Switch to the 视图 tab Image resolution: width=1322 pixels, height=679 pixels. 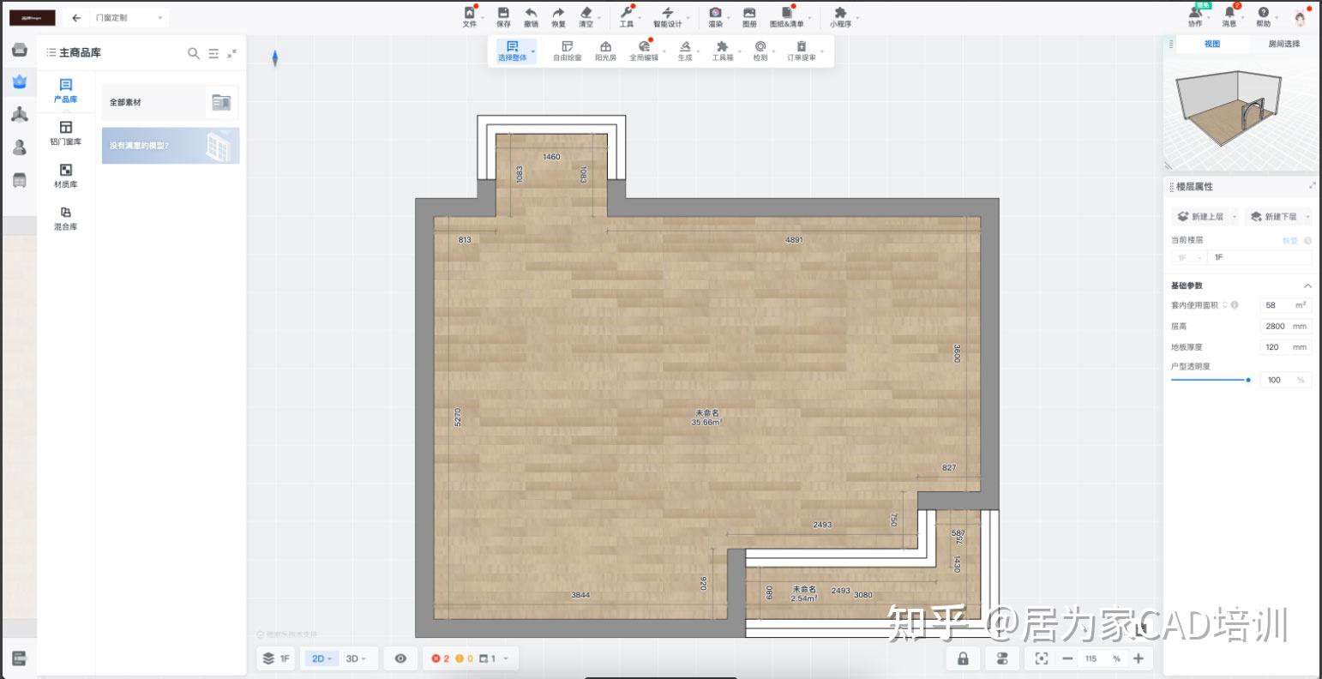[x=1211, y=44]
